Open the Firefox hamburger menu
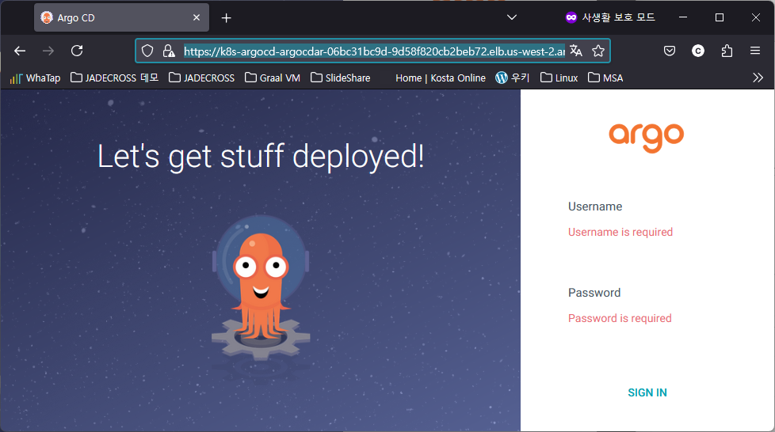The image size is (775, 432). pos(754,51)
